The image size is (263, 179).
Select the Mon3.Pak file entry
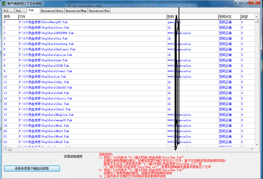[x=44, y=131]
